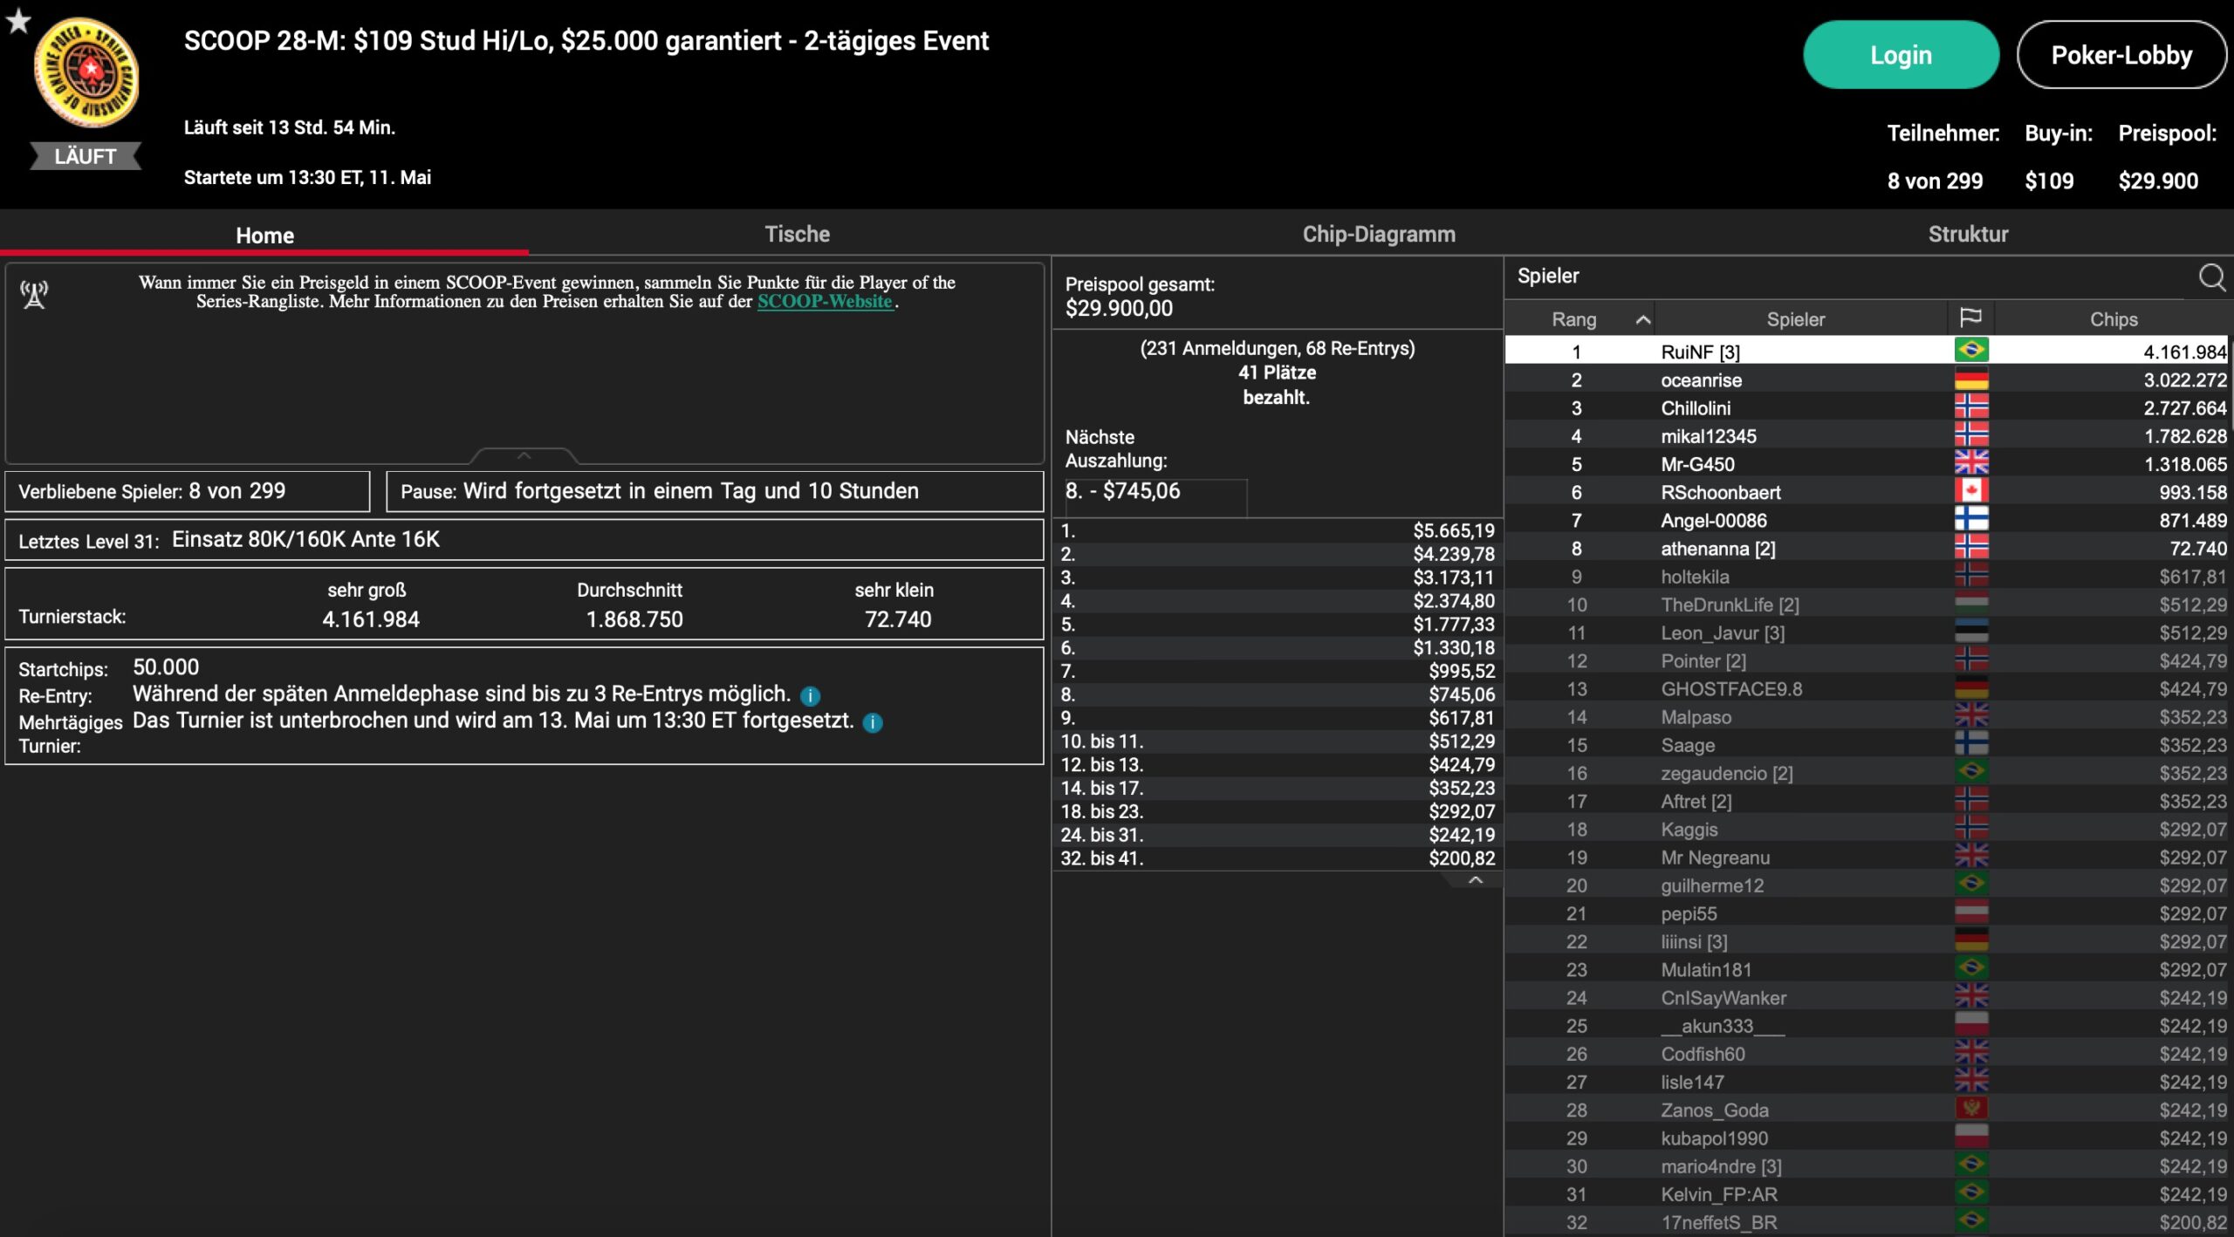Click the SCOOP tournament logo badge

[86, 73]
